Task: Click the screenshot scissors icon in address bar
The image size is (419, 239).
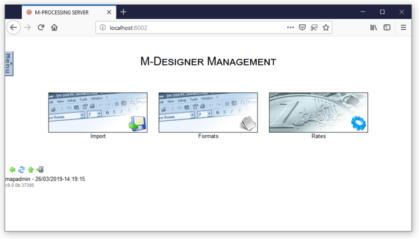Action: [x=314, y=27]
